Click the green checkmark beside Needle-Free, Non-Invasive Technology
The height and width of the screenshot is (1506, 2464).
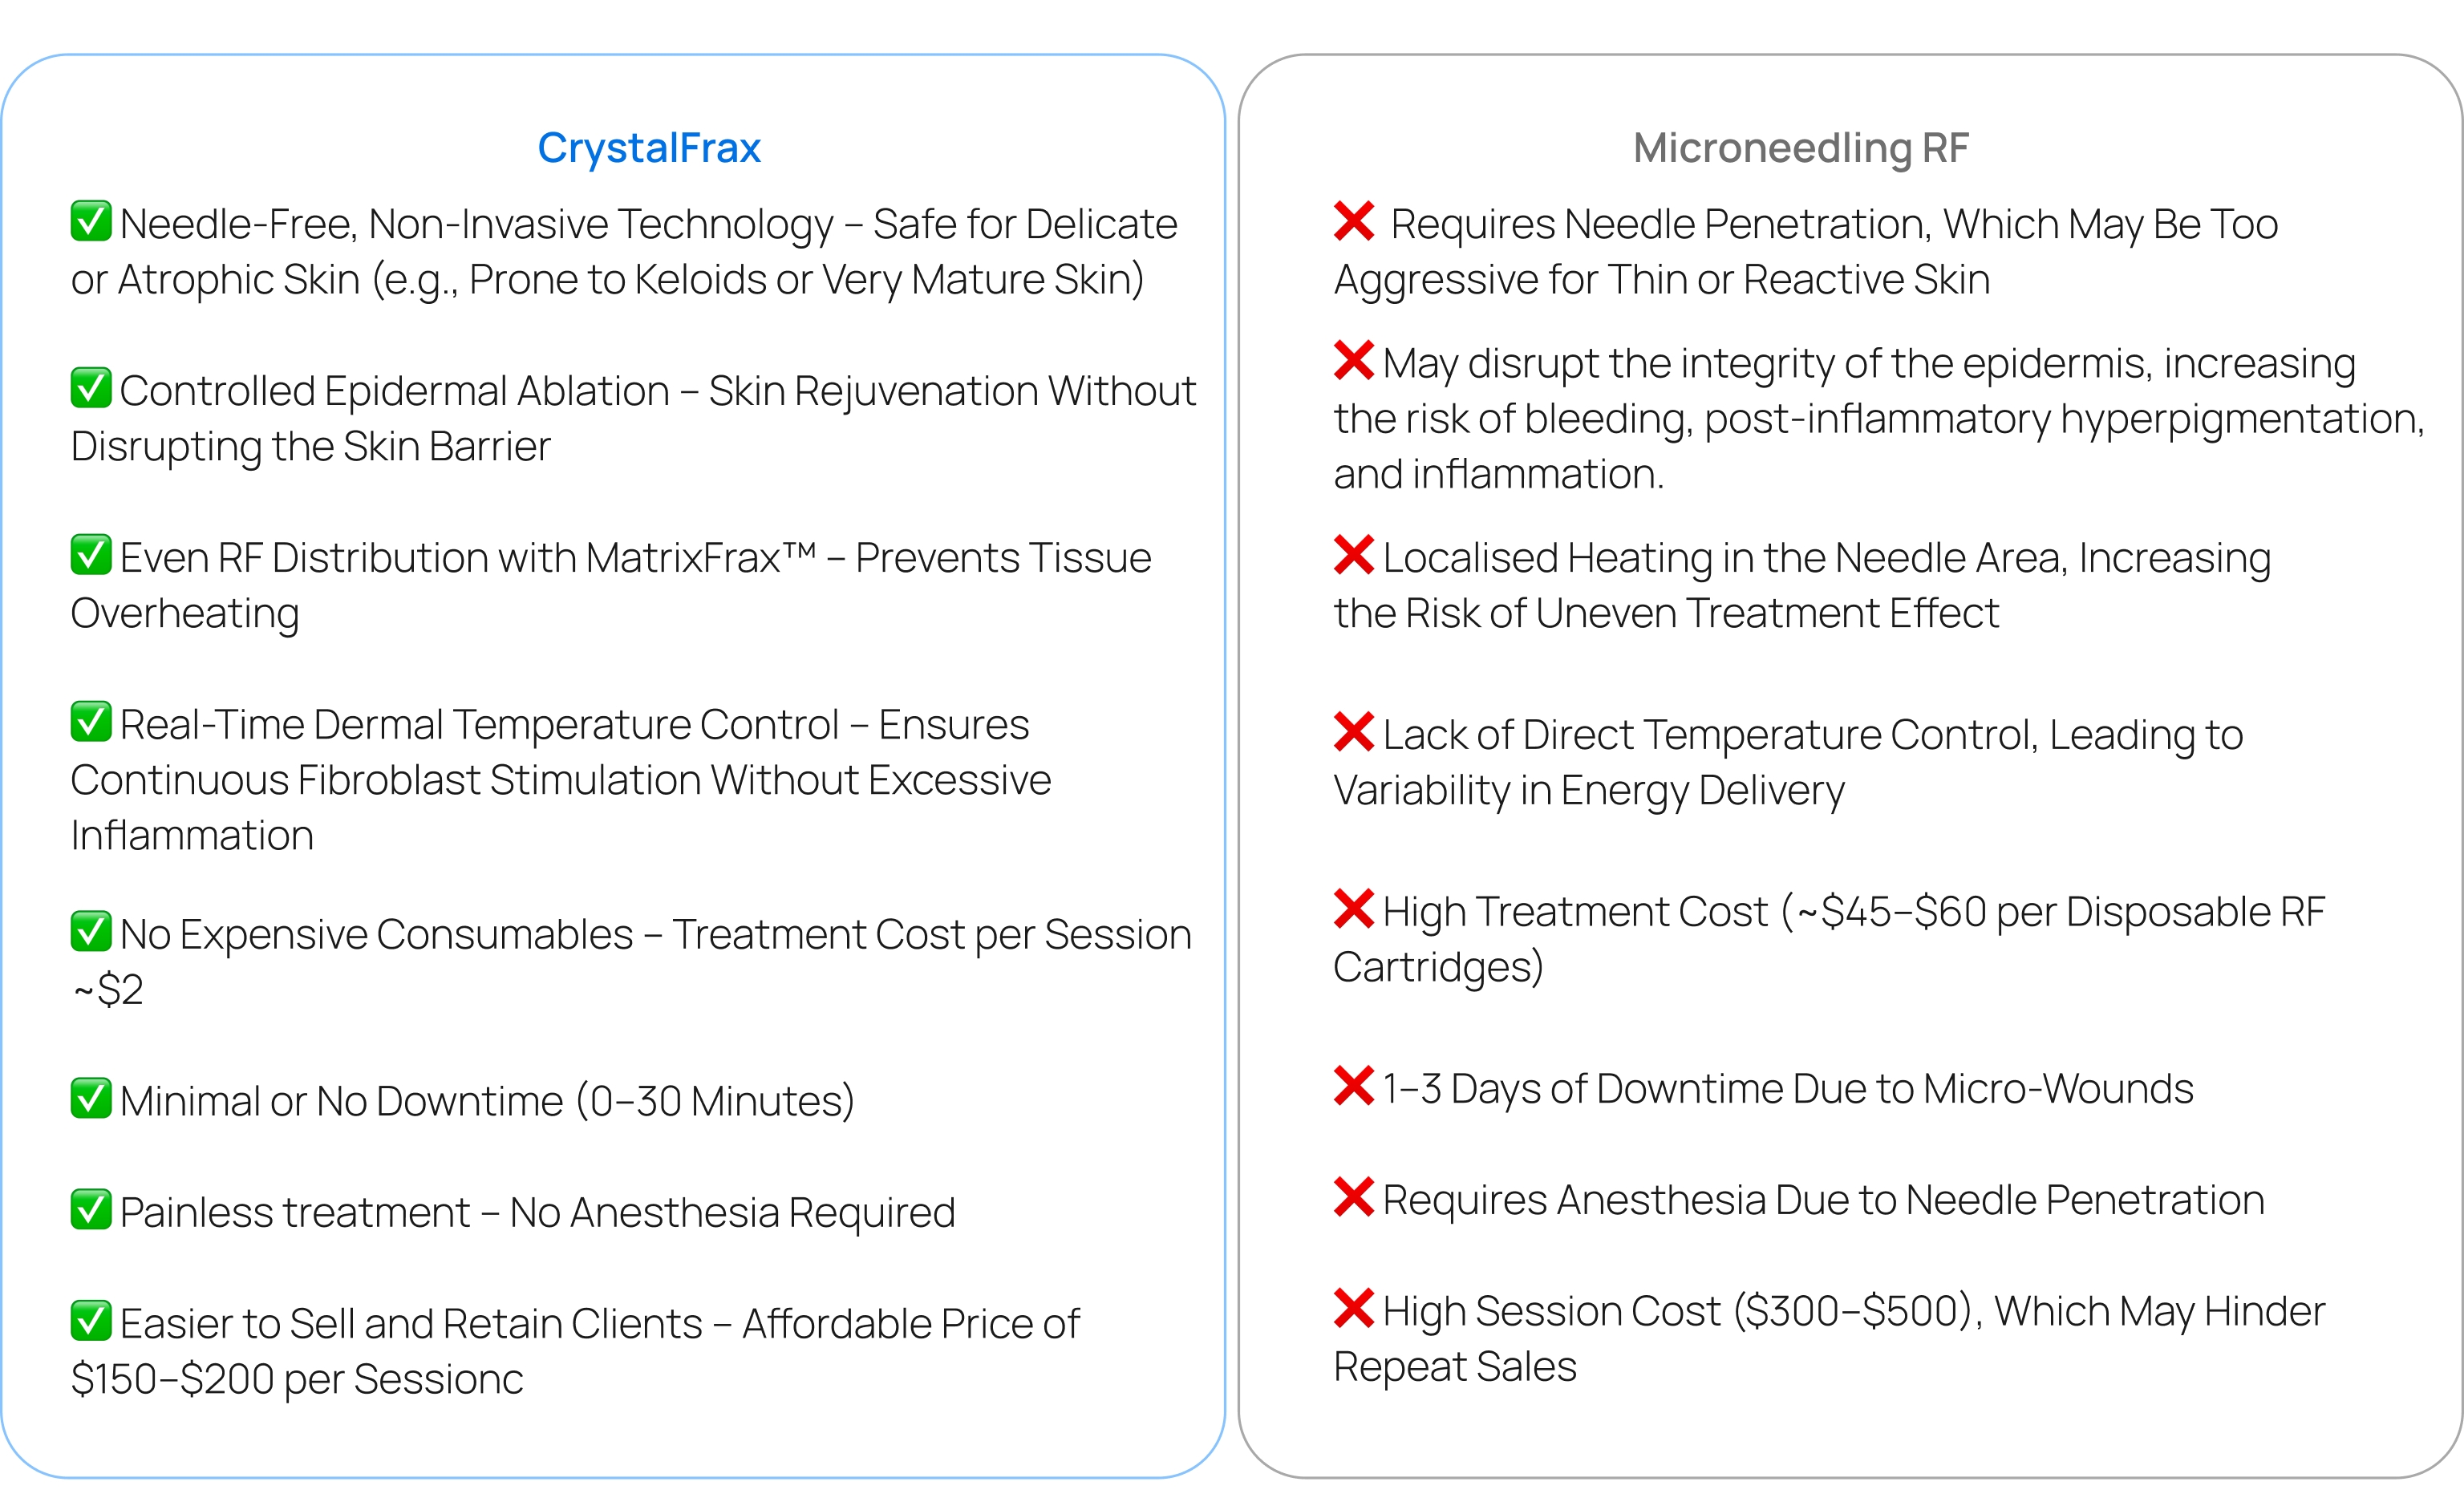(91, 221)
